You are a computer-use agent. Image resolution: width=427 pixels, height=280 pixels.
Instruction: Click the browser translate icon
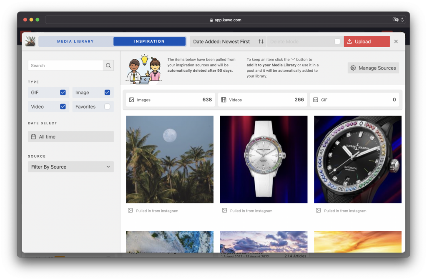(395, 20)
